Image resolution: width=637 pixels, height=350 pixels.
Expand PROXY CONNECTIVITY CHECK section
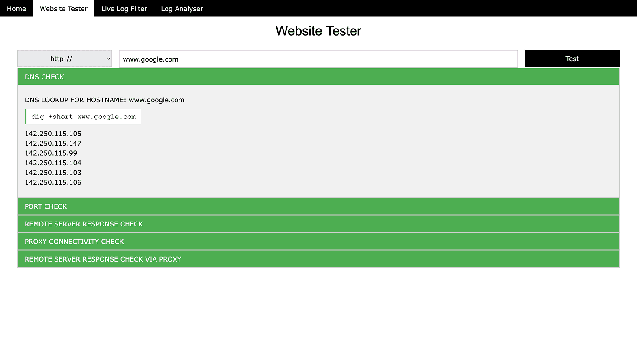[x=318, y=242]
